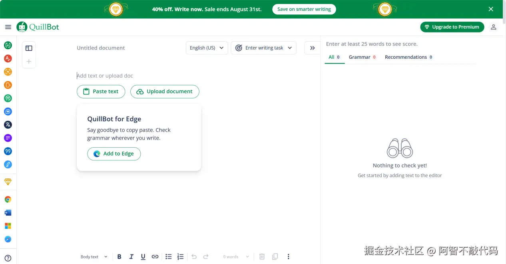Click Upgrade to Premium button
506x264 pixels.
point(452,27)
